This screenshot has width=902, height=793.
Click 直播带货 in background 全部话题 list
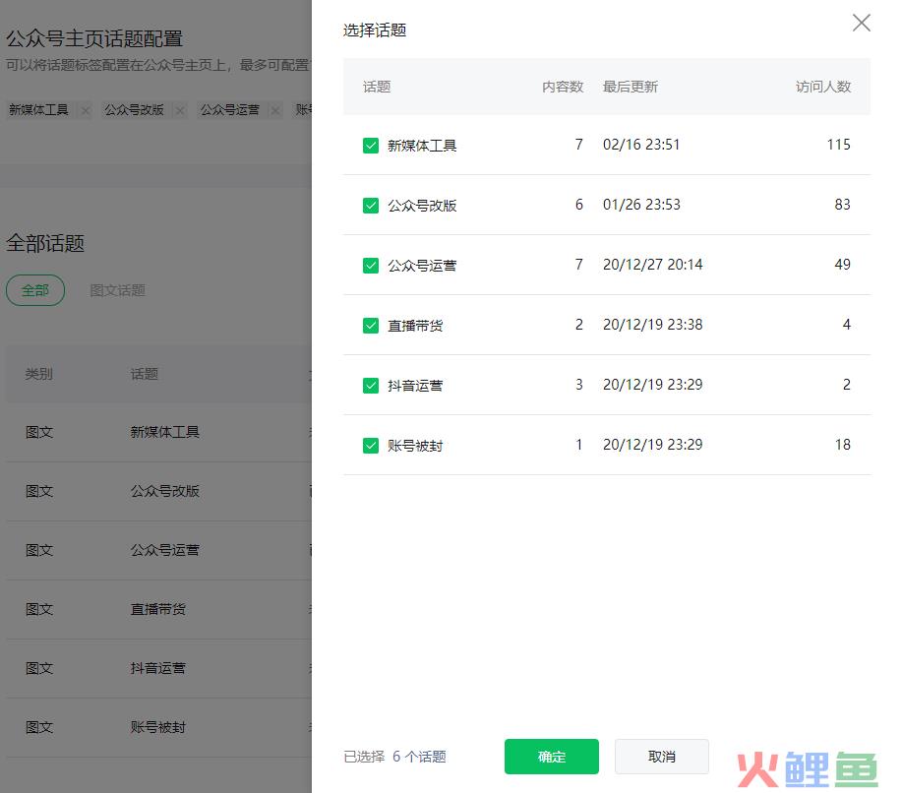point(158,609)
